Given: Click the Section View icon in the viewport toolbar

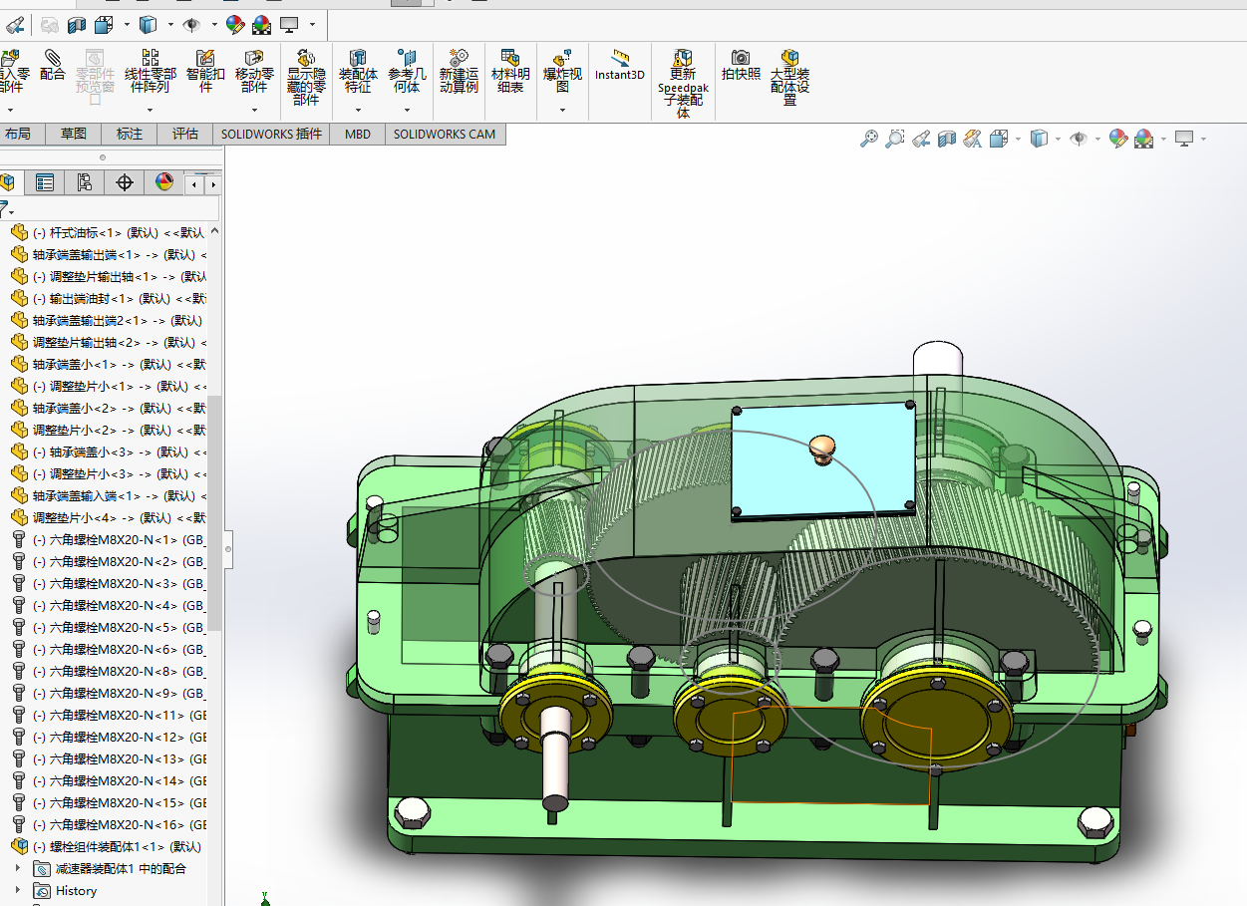Looking at the screenshot, I should [x=947, y=140].
